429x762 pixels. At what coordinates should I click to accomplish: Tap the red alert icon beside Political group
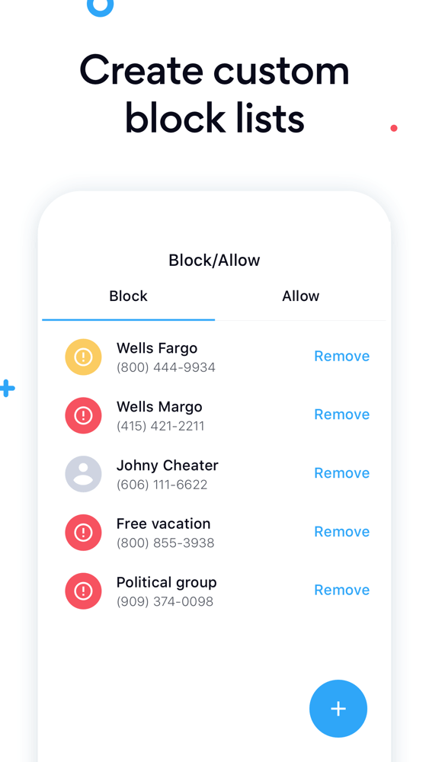pos(83,591)
